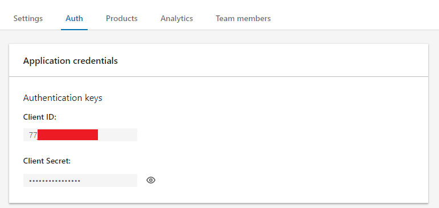Focus the Client Secret masked field
Screen dimensions: 439x208
[80, 180]
